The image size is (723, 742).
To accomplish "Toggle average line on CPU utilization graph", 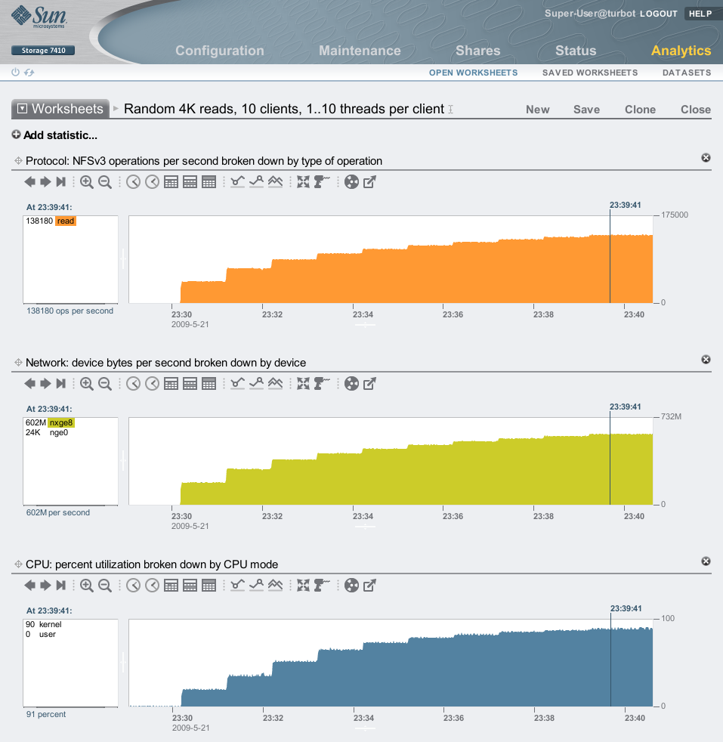I will point(276,586).
